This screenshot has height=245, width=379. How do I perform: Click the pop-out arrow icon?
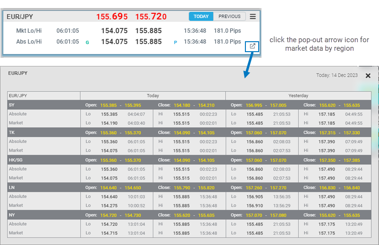point(253,46)
